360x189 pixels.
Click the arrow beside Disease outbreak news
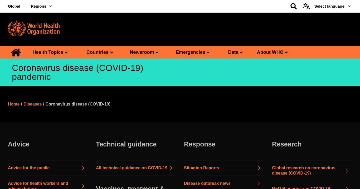[x=259, y=183]
